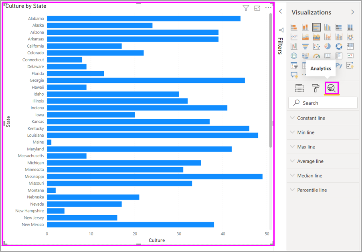Viewport: 362px width, 252px height.
Task: Click the Search box in the Analytics pane
Action: [323, 103]
